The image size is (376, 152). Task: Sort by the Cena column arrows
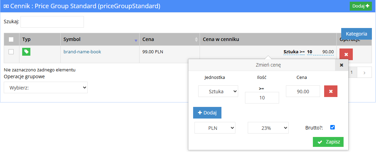pyautogui.click(x=197, y=39)
